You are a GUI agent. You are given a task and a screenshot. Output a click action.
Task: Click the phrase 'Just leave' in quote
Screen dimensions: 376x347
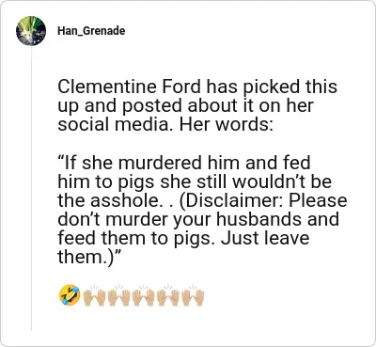(x=265, y=238)
